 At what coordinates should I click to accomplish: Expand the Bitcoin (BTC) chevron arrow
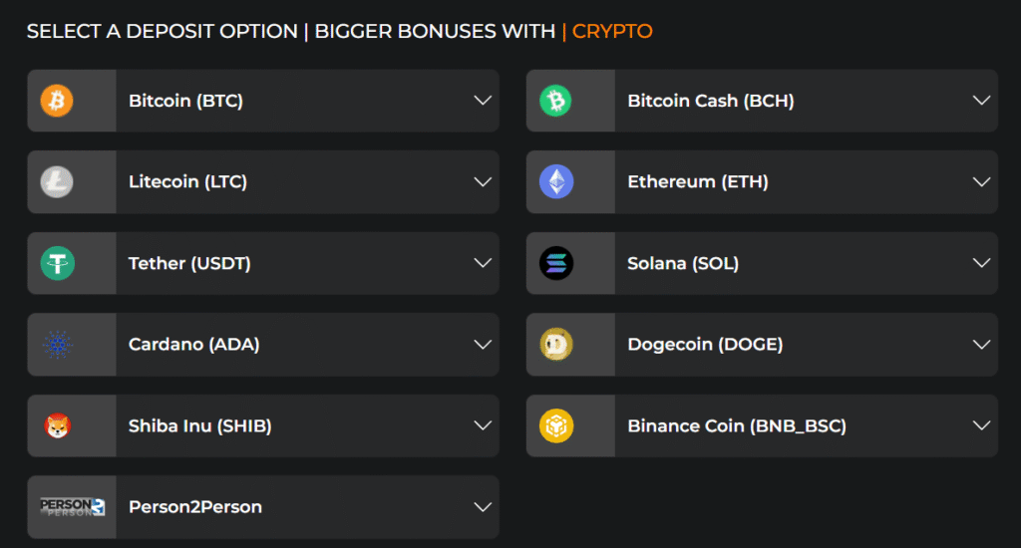[483, 101]
